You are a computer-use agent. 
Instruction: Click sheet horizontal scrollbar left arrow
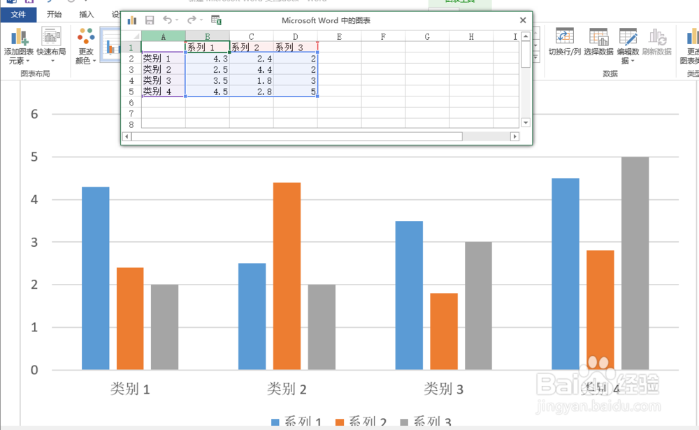pyautogui.click(x=127, y=136)
